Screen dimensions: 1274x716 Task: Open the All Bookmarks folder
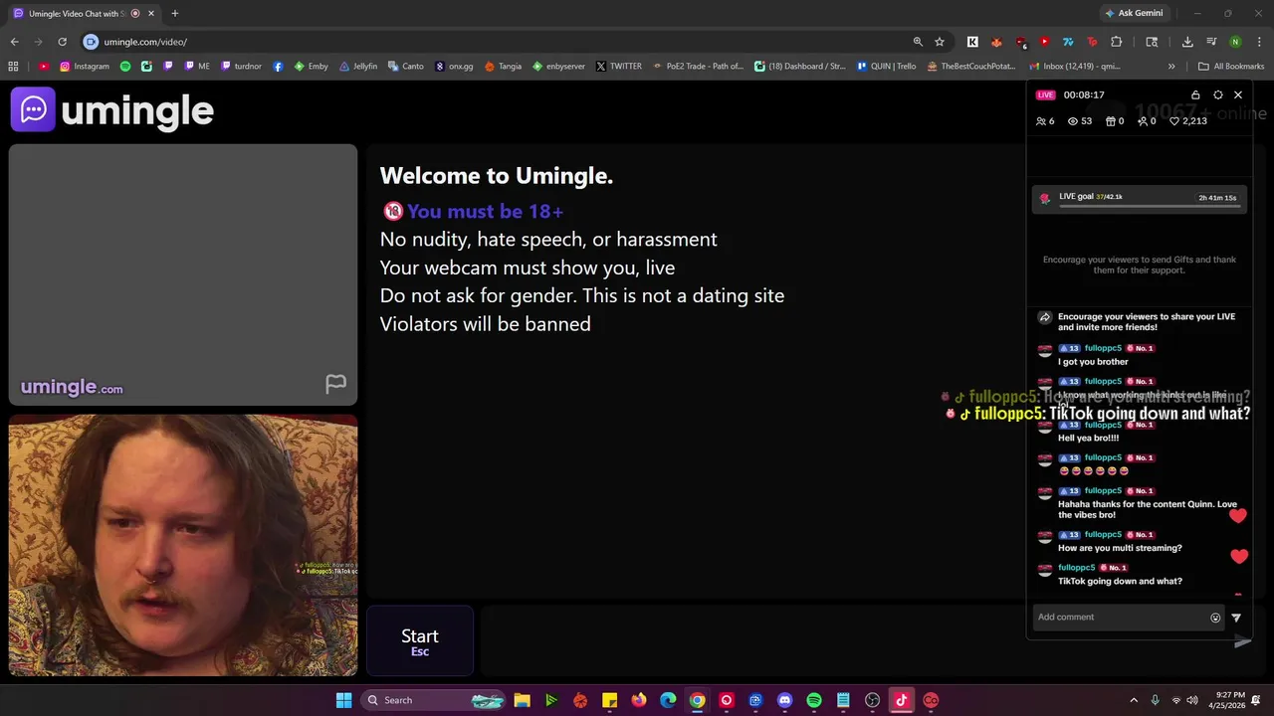tap(1231, 67)
